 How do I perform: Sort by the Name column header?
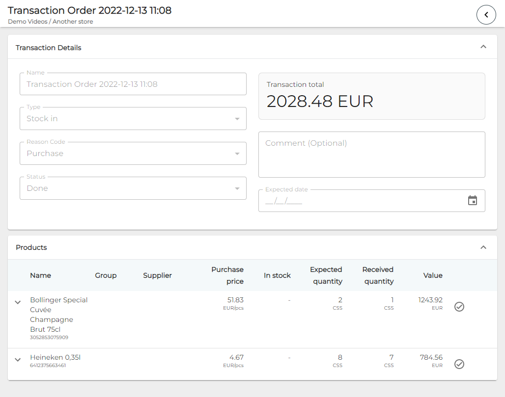[x=40, y=275]
